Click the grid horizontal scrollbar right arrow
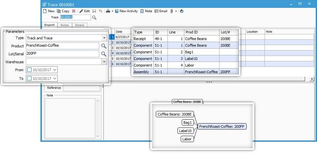The image size is (317, 154). click(x=312, y=79)
